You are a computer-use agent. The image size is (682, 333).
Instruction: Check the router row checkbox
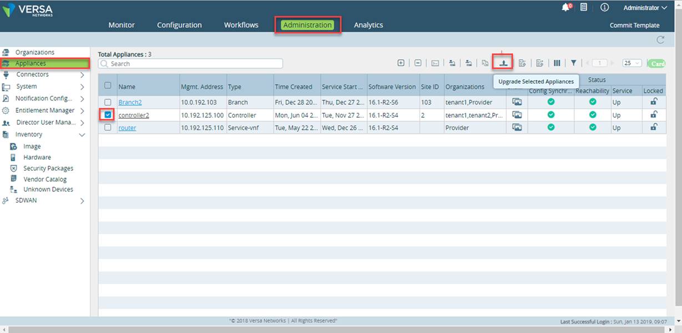pos(108,128)
